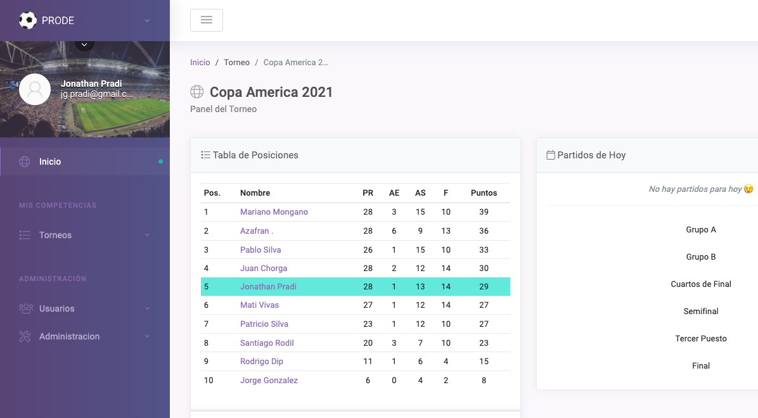Collapse the user profile panel arrow
This screenshot has width=758, height=418.
click(x=84, y=44)
